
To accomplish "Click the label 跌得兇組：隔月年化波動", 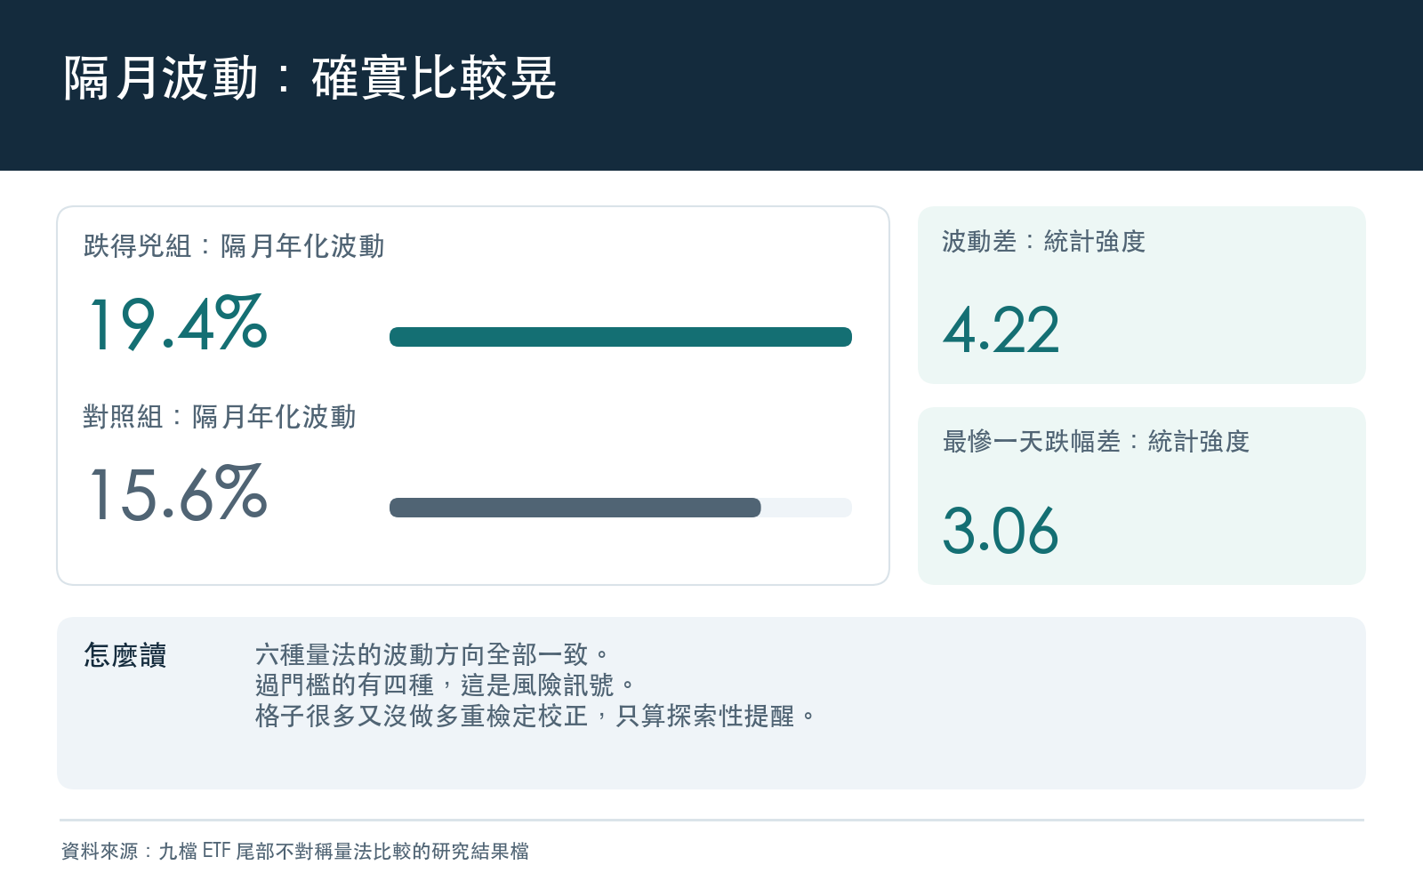I will [234, 246].
